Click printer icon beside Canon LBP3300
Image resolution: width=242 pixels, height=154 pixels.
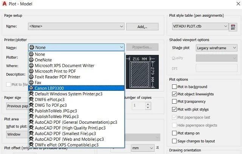coord(31,88)
